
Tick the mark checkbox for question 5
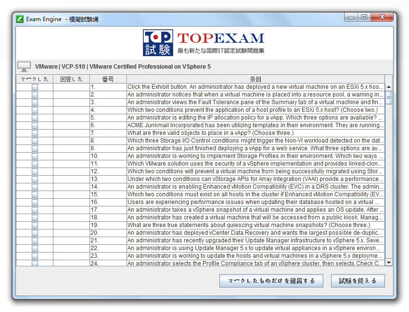point(35,118)
